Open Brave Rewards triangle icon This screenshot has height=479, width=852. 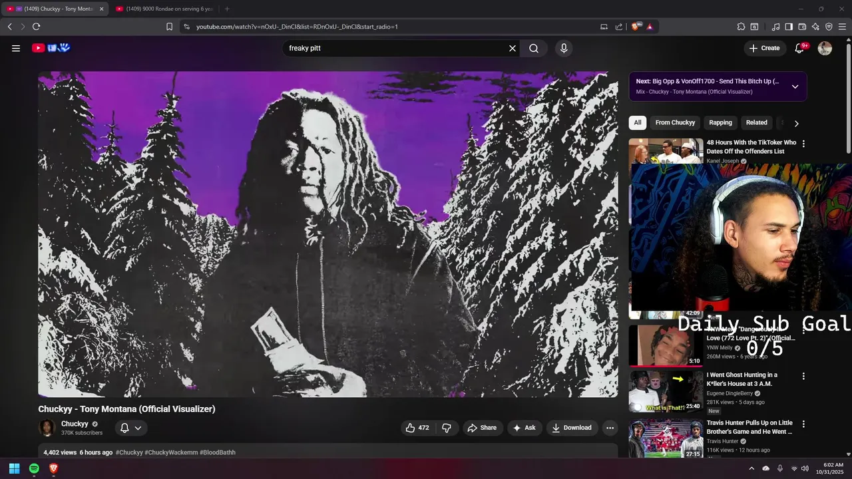[649, 27]
